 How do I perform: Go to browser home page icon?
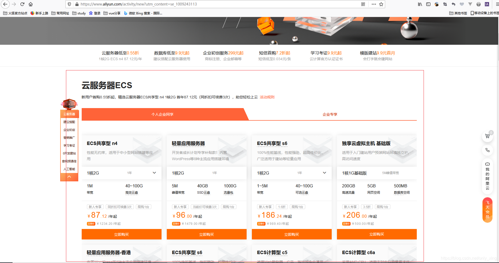click(x=31, y=4)
